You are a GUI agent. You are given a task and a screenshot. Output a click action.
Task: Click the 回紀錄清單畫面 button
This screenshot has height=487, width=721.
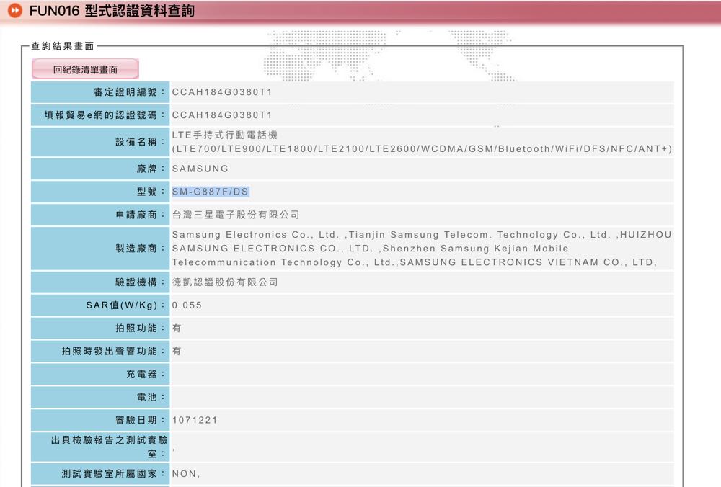click(x=85, y=69)
